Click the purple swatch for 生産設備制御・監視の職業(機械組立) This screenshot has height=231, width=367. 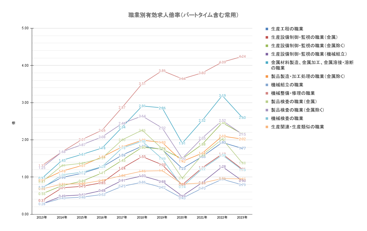(x=267, y=54)
